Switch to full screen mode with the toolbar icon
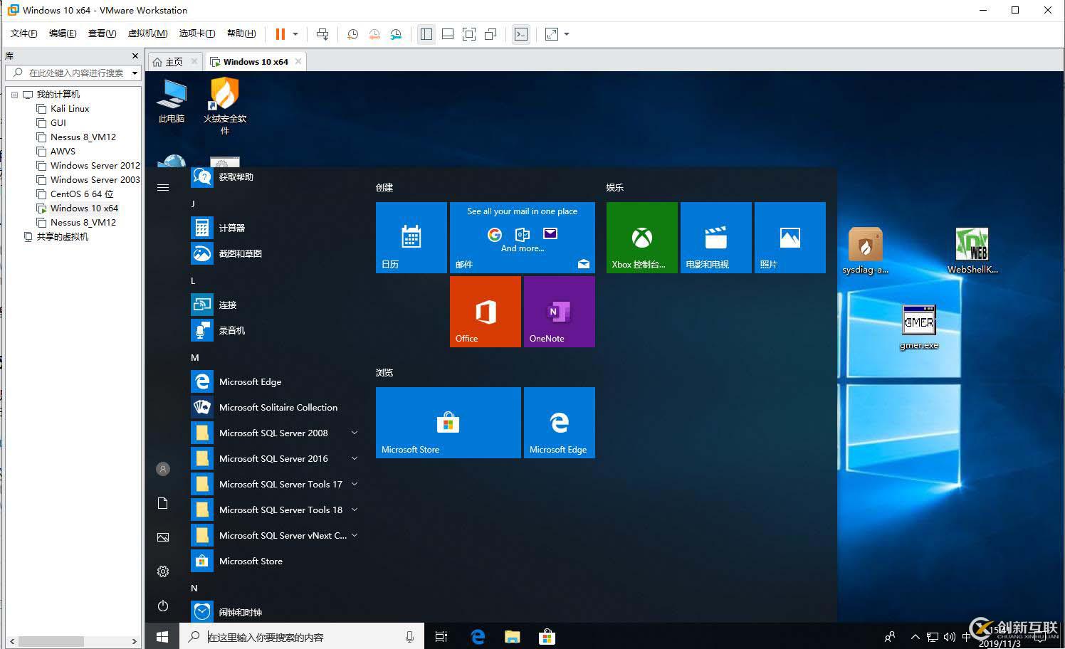The image size is (1065, 649). tap(469, 34)
